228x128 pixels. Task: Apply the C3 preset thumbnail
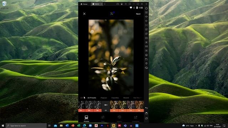(122, 106)
